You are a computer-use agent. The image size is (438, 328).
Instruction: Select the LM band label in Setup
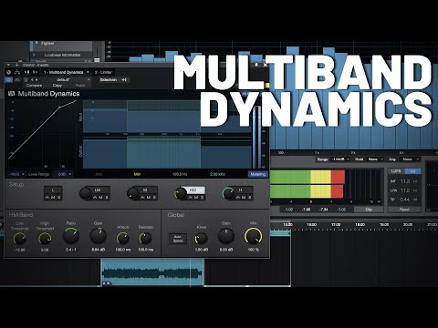click(98, 190)
